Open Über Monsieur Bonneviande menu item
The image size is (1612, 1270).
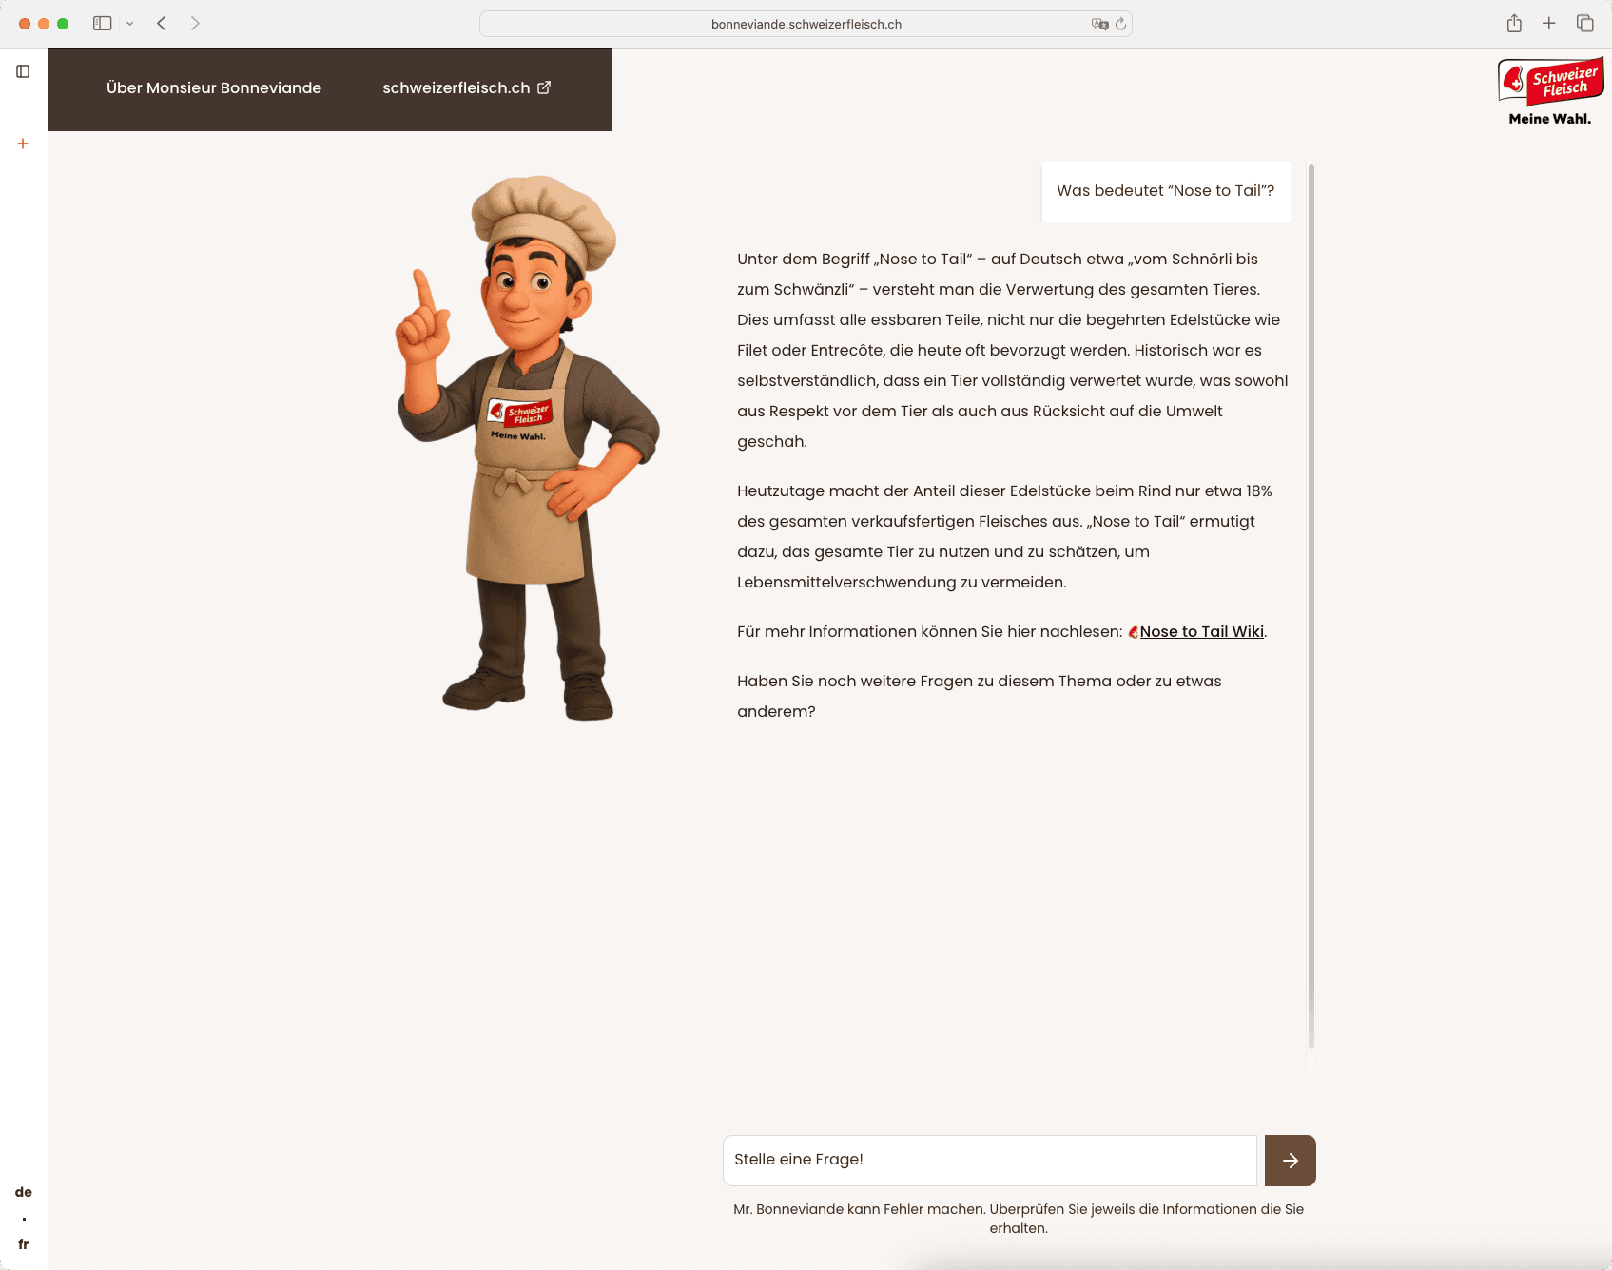214,88
